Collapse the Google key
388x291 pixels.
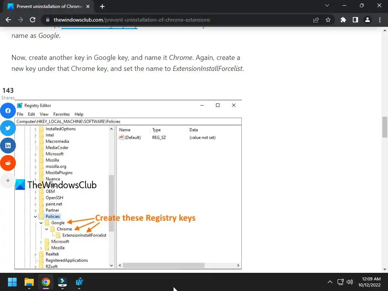41,223
